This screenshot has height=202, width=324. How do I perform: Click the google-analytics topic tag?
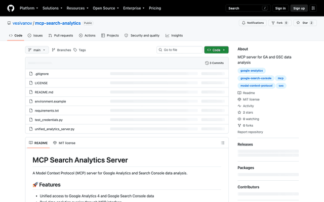tap(252, 71)
